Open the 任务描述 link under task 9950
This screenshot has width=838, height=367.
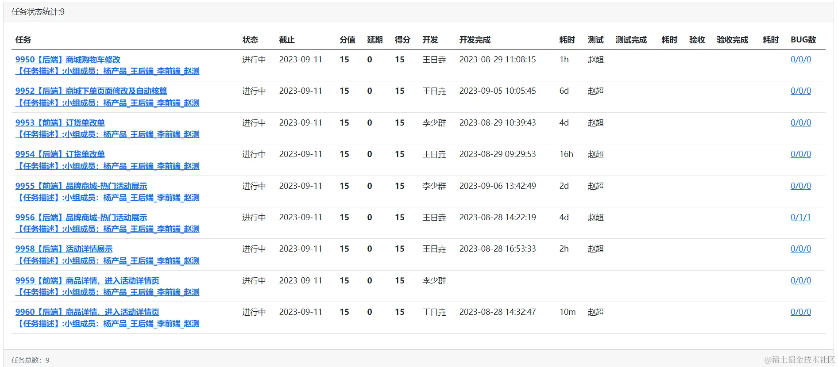tap(108, 71)
